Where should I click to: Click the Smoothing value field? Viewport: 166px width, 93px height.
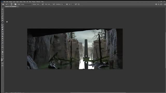62,4
